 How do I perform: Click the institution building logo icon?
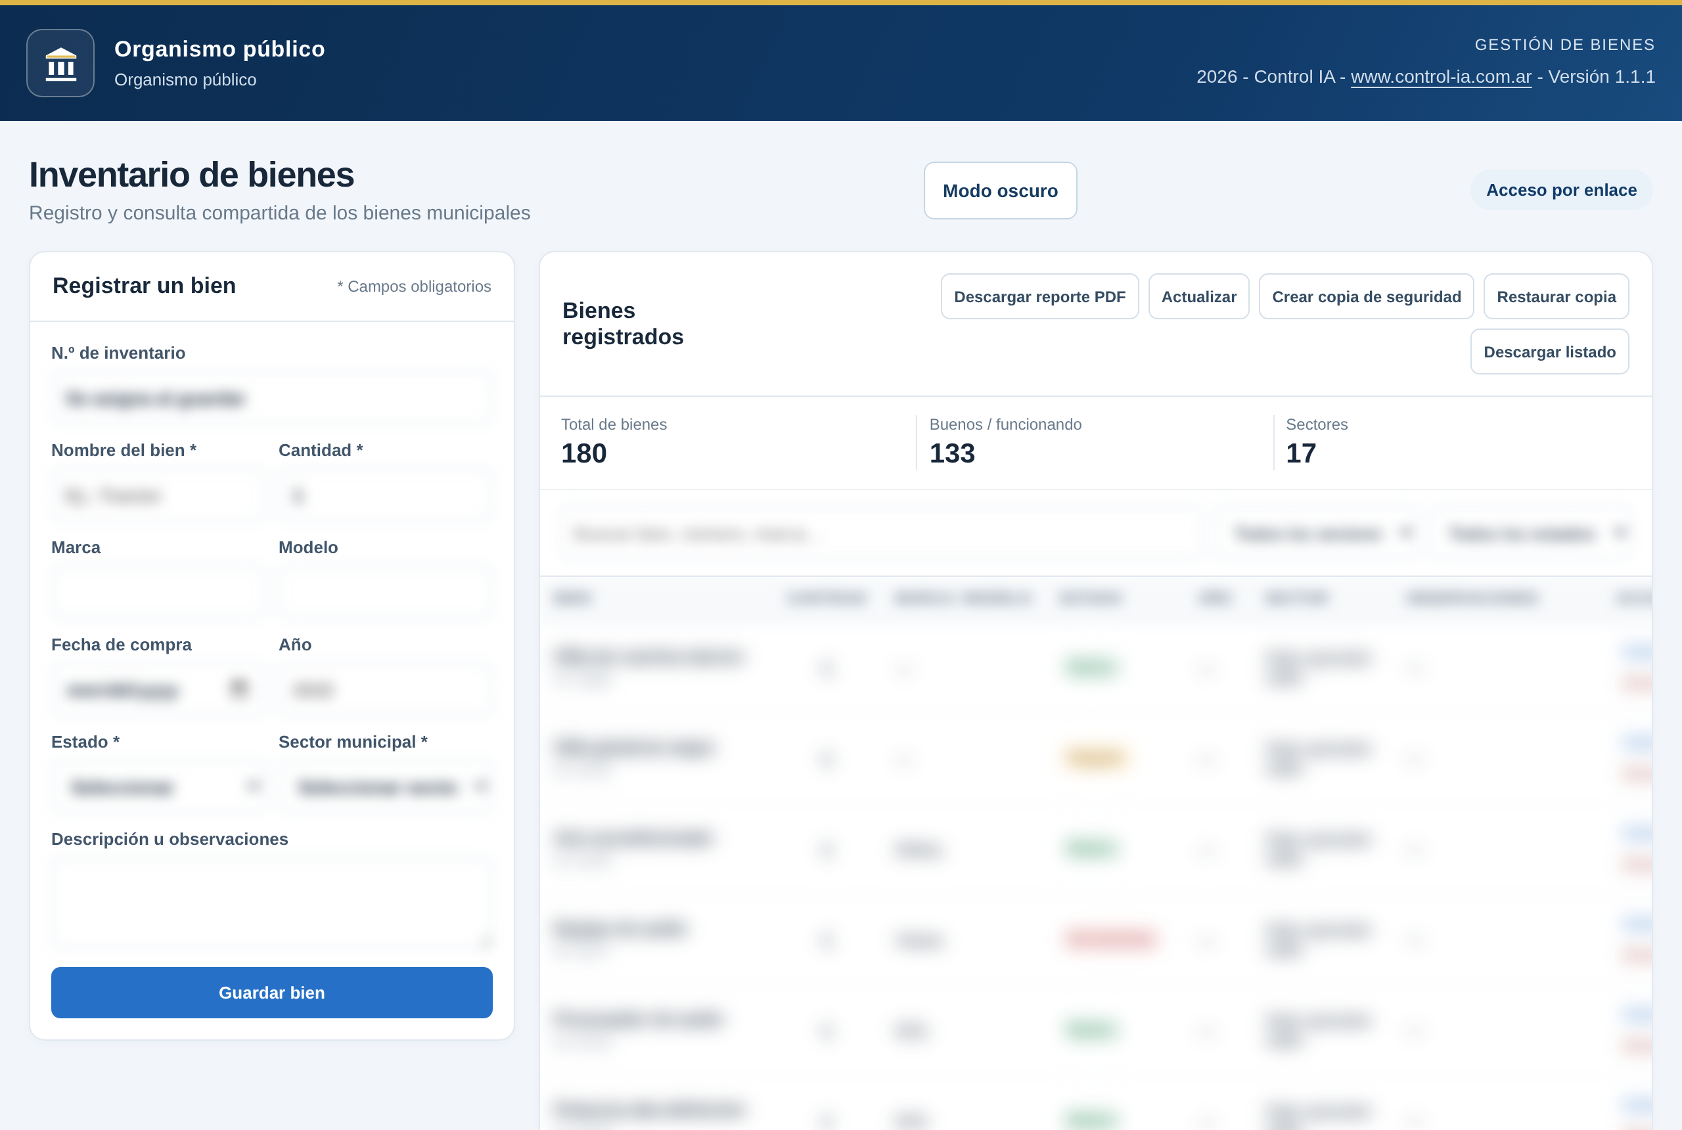(x=60, y=64)
